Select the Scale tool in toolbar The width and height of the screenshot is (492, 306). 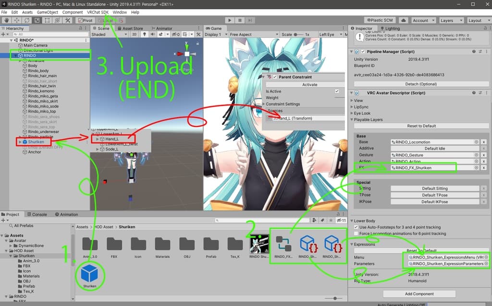(x=37, y=20)
